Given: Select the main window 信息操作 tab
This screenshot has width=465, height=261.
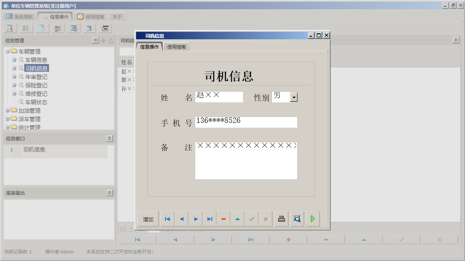Looking at the screenshot, I should point(55,16).
